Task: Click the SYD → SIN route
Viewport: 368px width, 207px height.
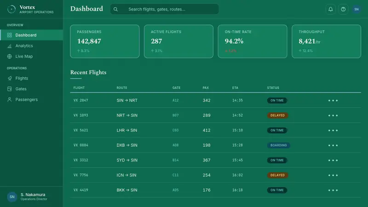Action: [127, 160]
